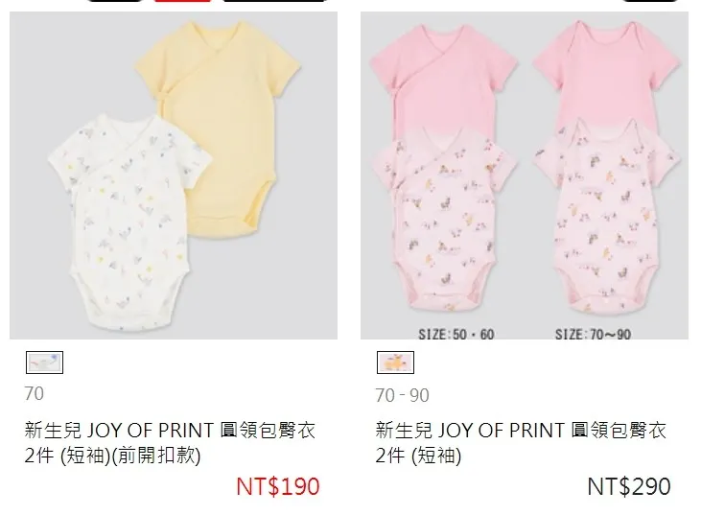The image size is (701, 515).
Task: Click the plain pink kimono-style bodysuit
Action: point(443,79)
